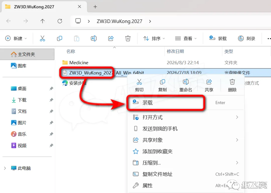Image resolution: width=271 pixels, height=193 pixels.
Task: Click the Rename icon in the toolbar
Action: 94,38
